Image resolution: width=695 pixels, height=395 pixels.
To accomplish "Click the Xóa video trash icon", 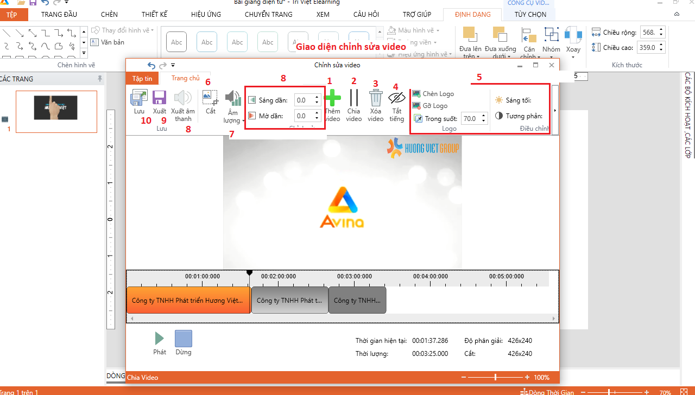I will click(x=376, y=98).
